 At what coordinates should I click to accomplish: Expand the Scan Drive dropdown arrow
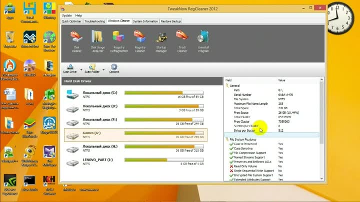point(81,70)
